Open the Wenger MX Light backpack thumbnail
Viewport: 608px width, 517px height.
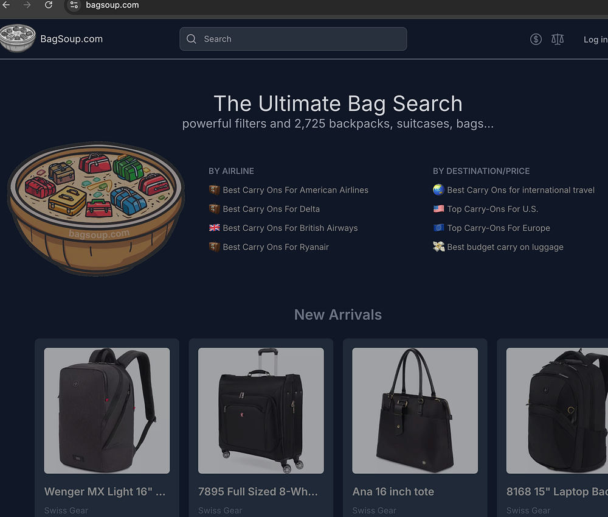(107, 410)
